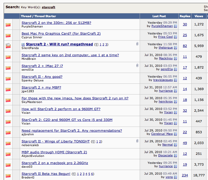Viewport: 208px width, 180px height.
Task: Select thread starter name SilentPanda
Action: tap(30, 48)
